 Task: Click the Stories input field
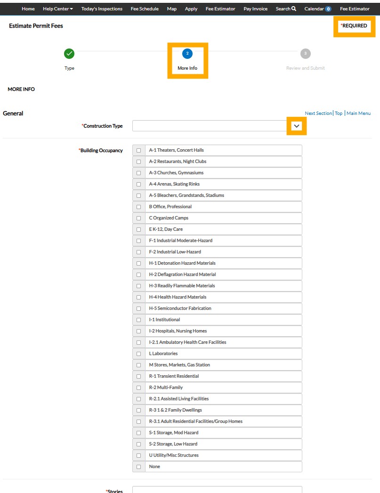click(217, 490)
